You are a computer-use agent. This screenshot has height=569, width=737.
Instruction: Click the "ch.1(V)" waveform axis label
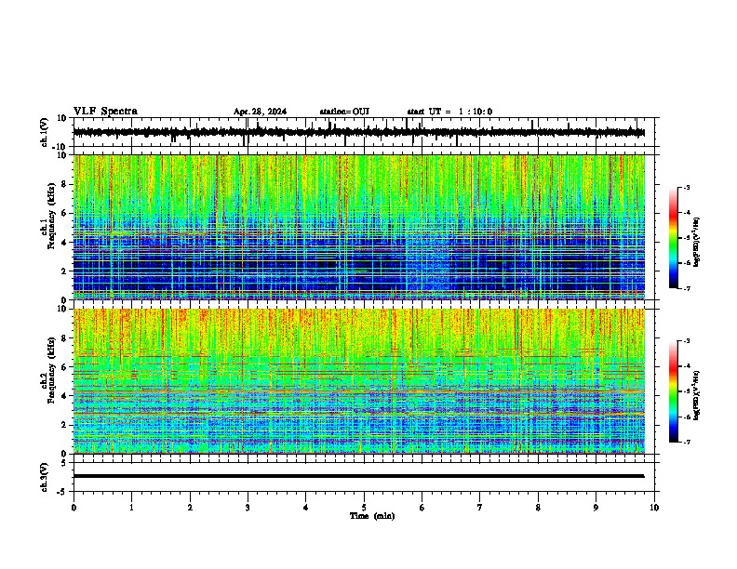[x=45, y=132]
